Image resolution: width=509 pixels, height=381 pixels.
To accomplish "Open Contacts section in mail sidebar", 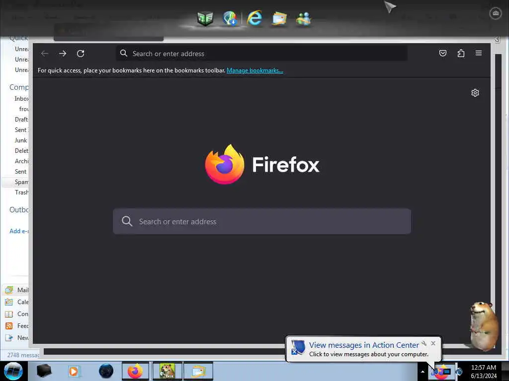I will pyautogui.click(x=16, y=314).
